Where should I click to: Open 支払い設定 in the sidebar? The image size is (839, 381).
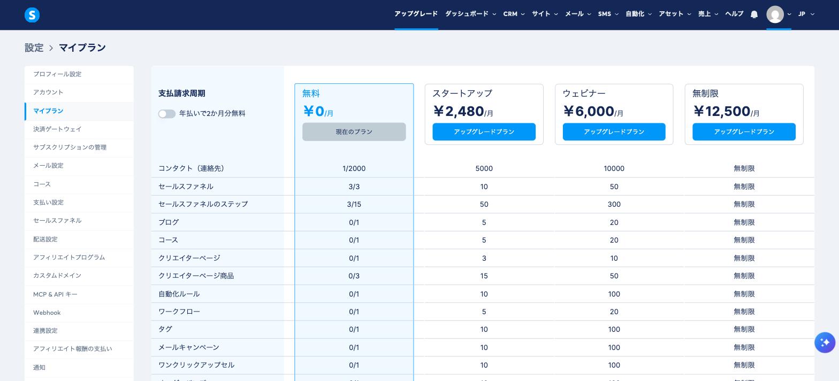coord(79,203)
